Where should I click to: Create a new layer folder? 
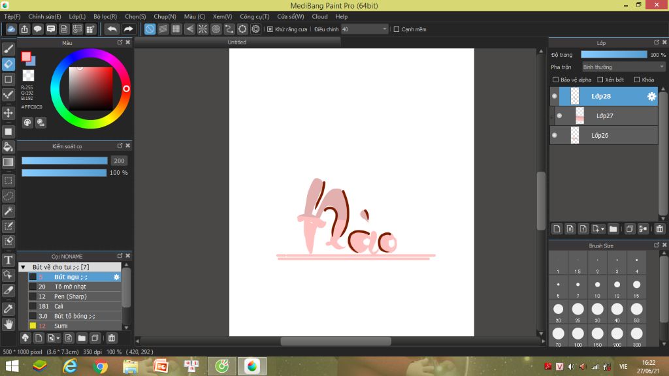[613, 229]
